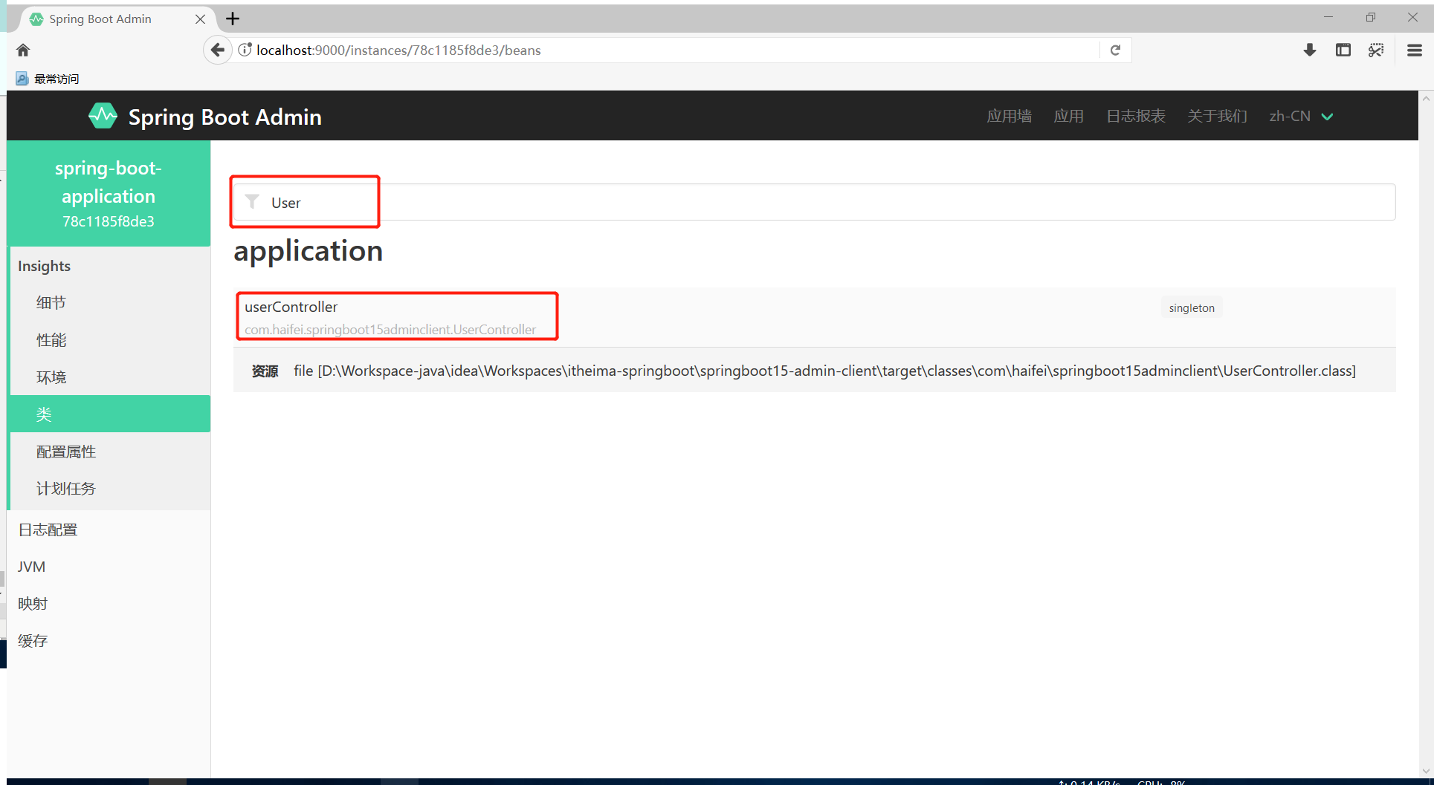1434x785 pixels.
Task: Click the browser home icon
Action: coord(23,50)
